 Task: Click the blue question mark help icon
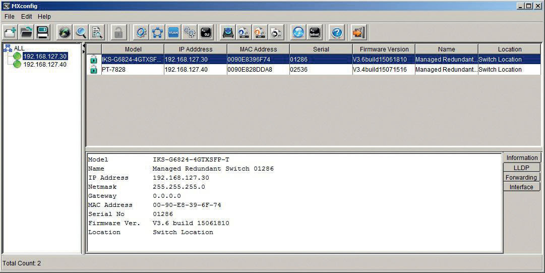[337, 33]
